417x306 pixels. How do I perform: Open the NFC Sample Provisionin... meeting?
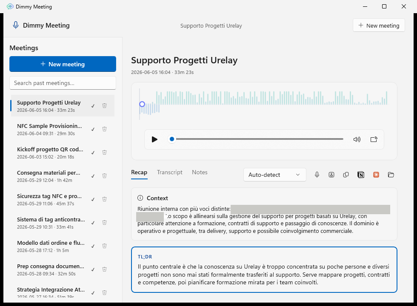pos(63,129)
